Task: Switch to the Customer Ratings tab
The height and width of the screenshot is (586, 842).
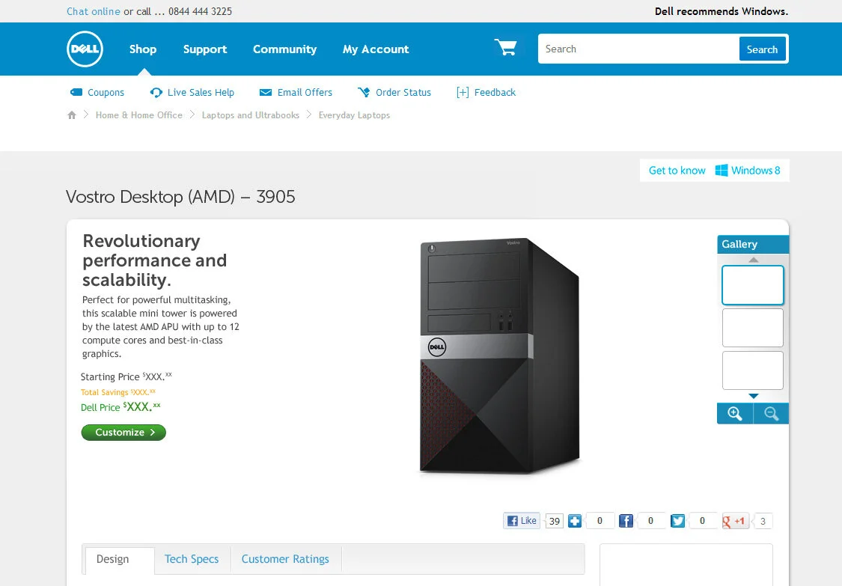Action: click(x=285, y=559)
